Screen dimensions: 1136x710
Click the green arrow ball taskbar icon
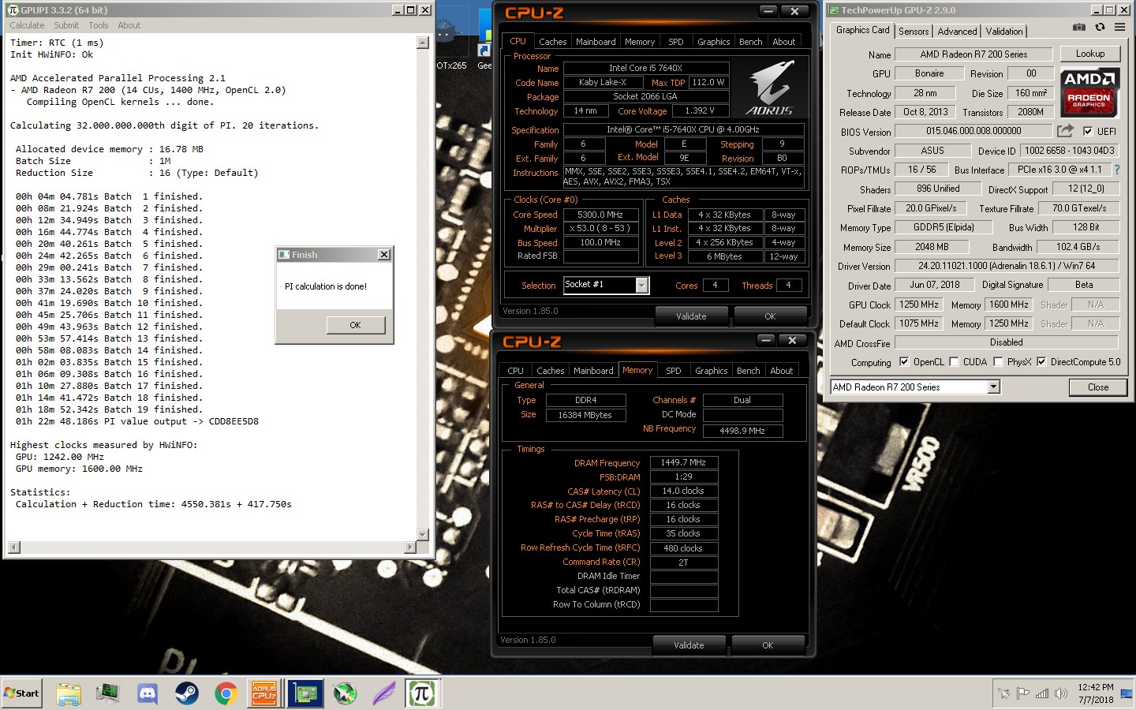[x=345, y=693]
